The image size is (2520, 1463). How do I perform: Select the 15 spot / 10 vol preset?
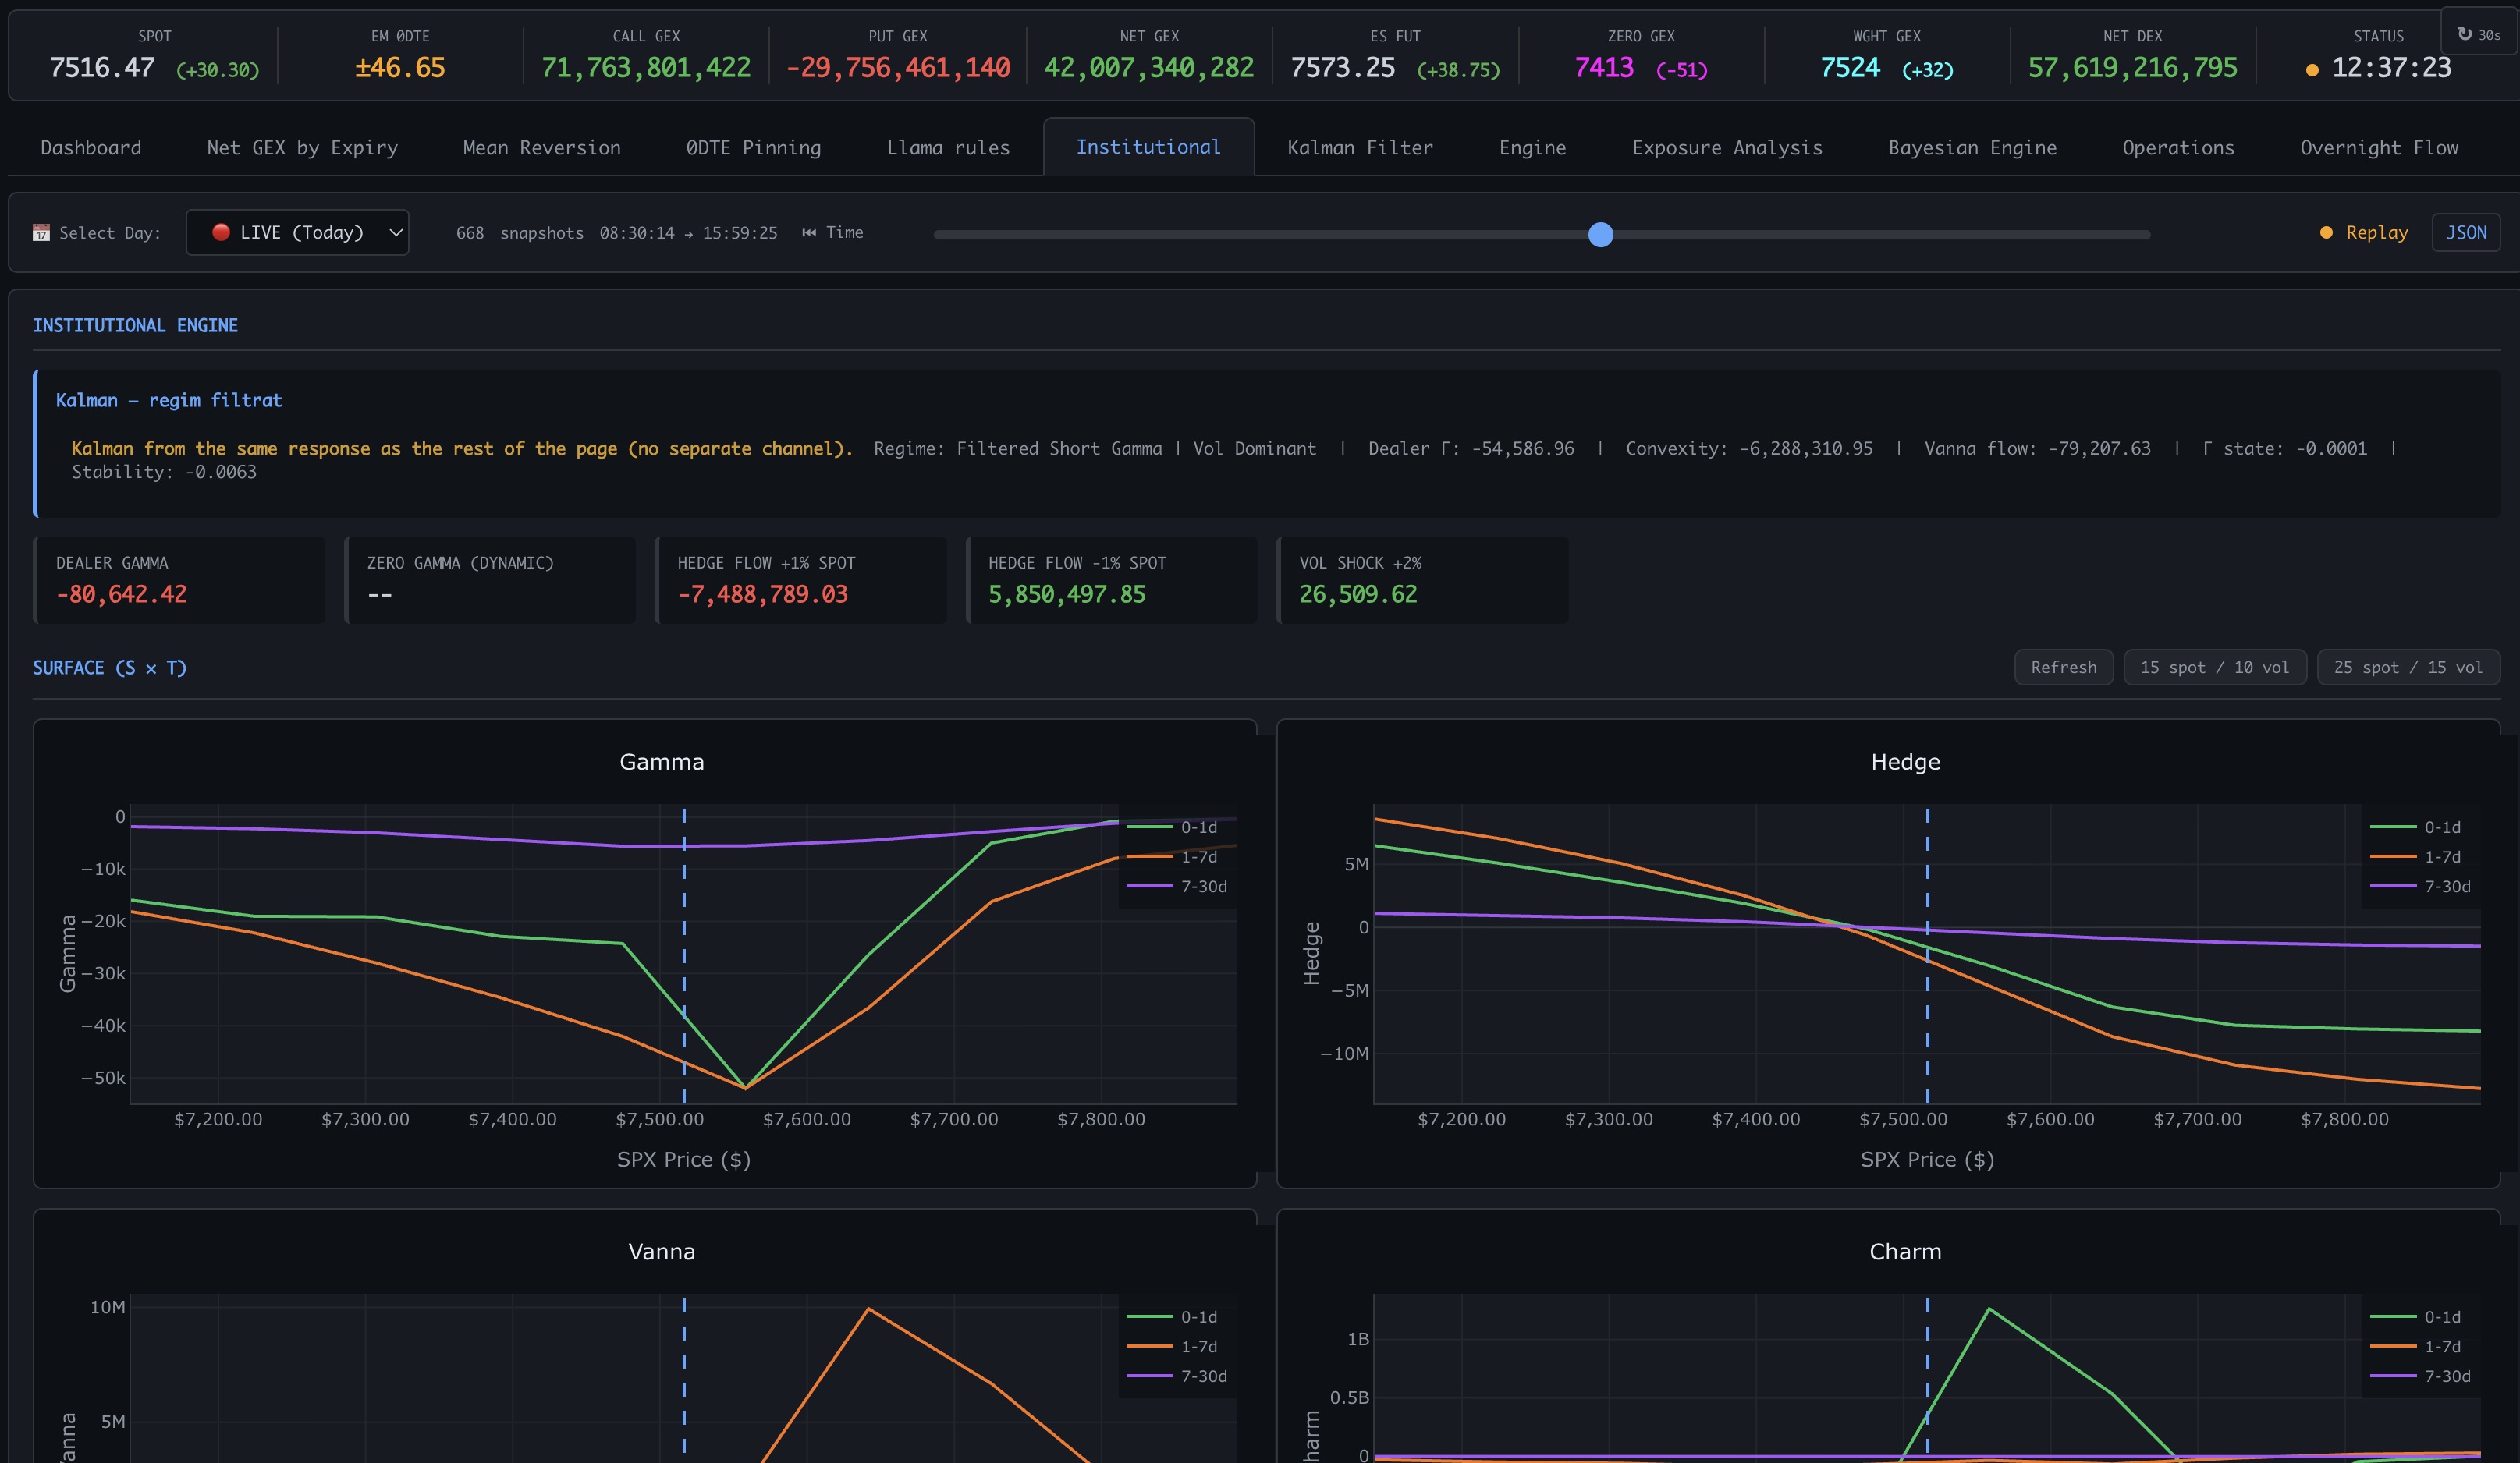[2214, 668]
